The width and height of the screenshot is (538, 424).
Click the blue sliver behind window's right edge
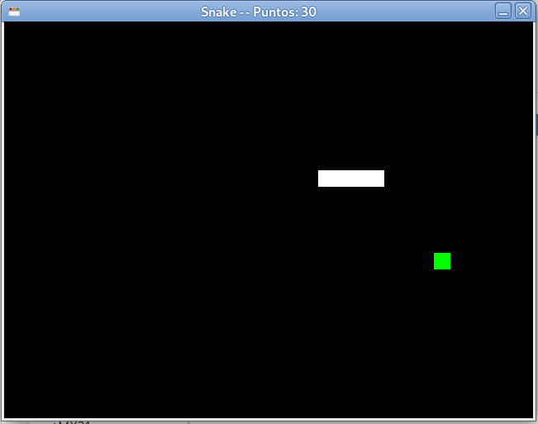[536, 124]
